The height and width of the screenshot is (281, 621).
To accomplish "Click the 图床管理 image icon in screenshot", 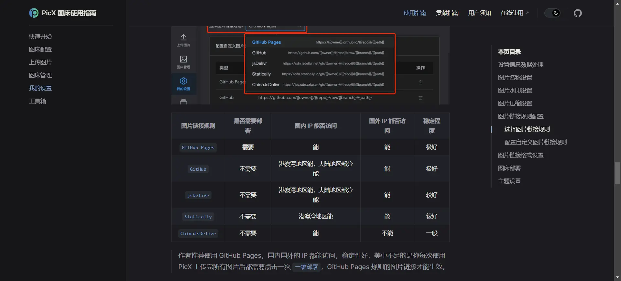I will point(183,59).
